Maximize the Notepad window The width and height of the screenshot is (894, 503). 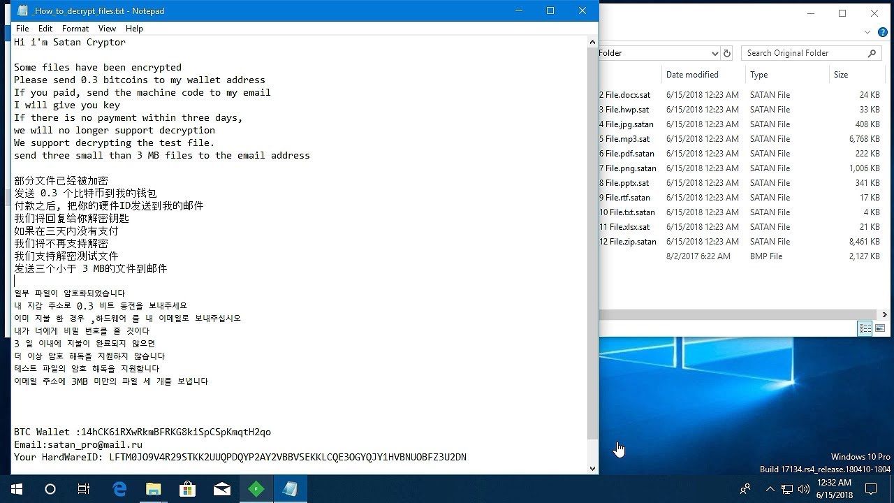click(550, 11)
